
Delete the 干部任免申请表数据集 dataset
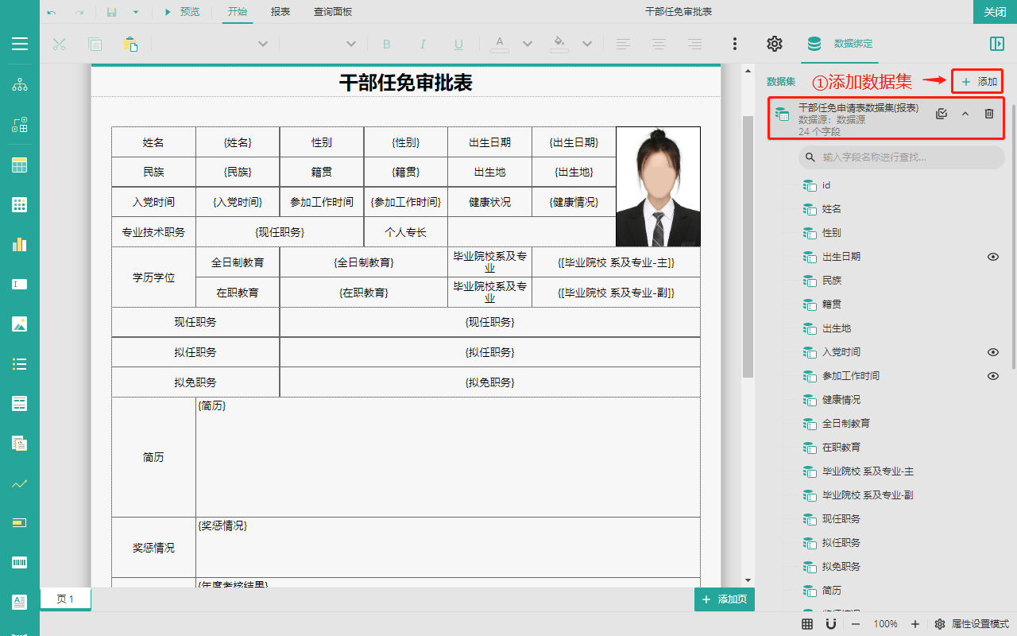tap(989, 114)
